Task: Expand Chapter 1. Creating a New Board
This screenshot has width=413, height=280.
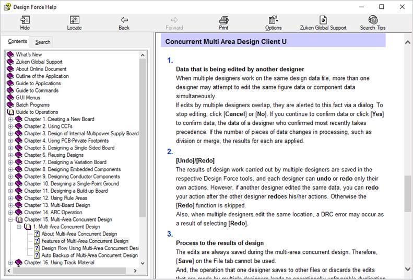Action: [x=10, y=119]
